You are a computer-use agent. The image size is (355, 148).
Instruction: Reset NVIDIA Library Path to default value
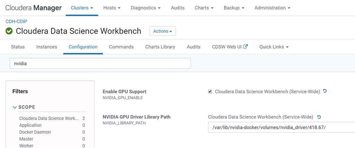point(319,117)
